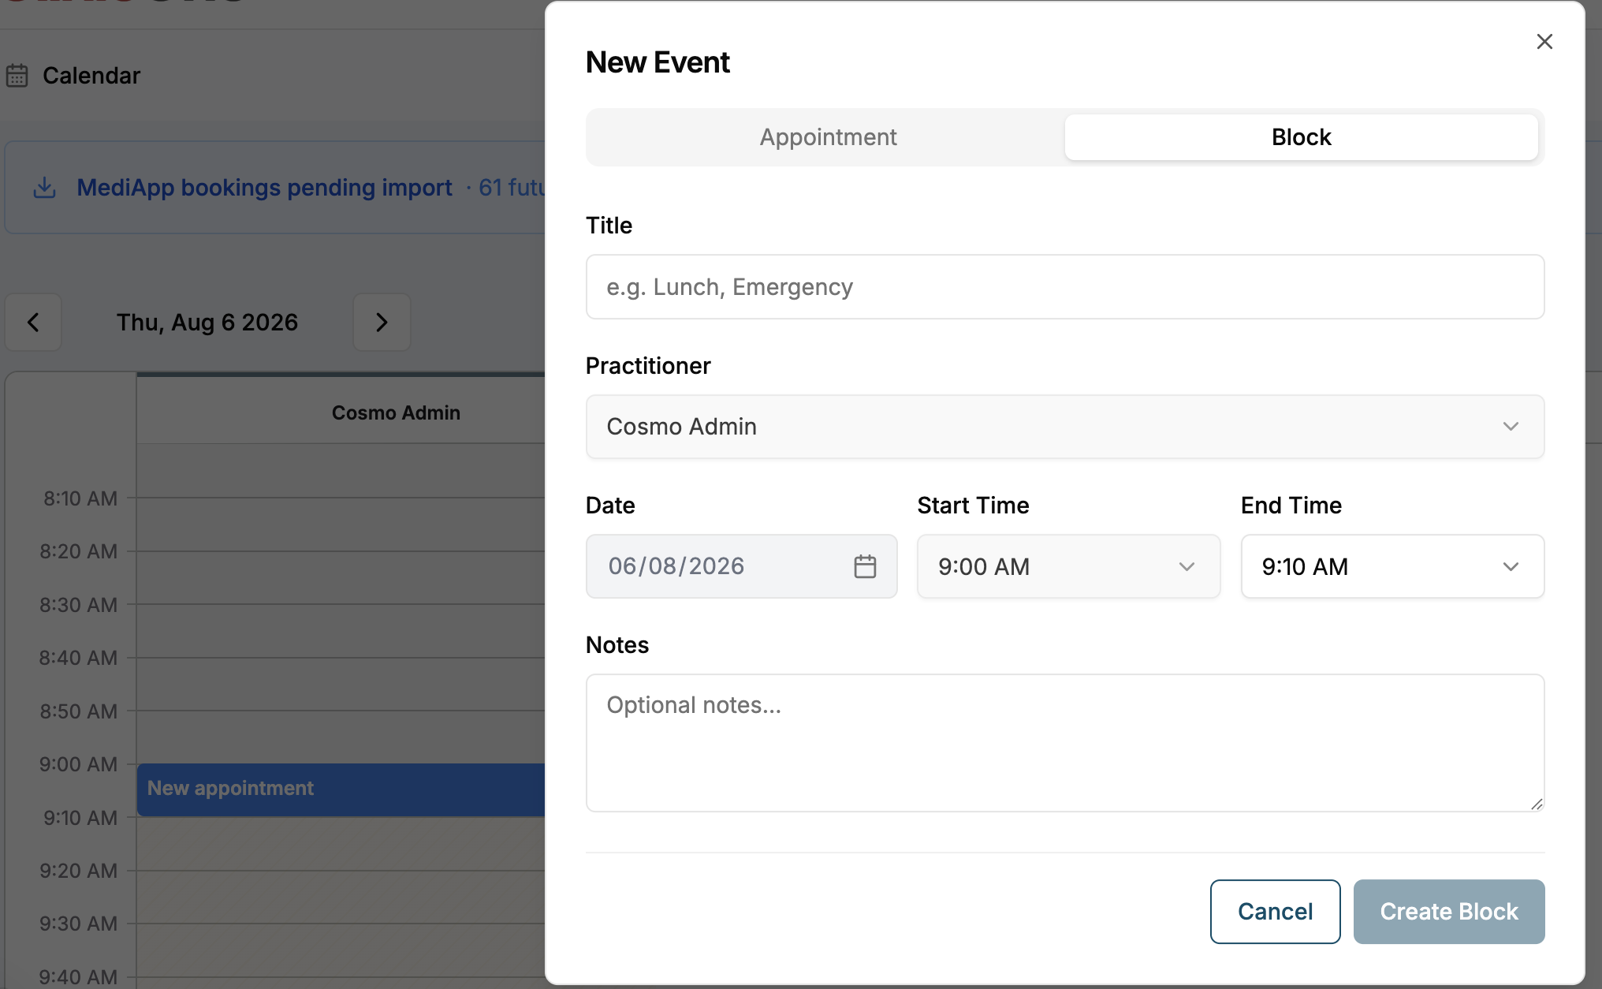This screenshot has width=1602, height=989.
Task: Open the Practitioner dropdown
Action: [x=1065, y=427]
